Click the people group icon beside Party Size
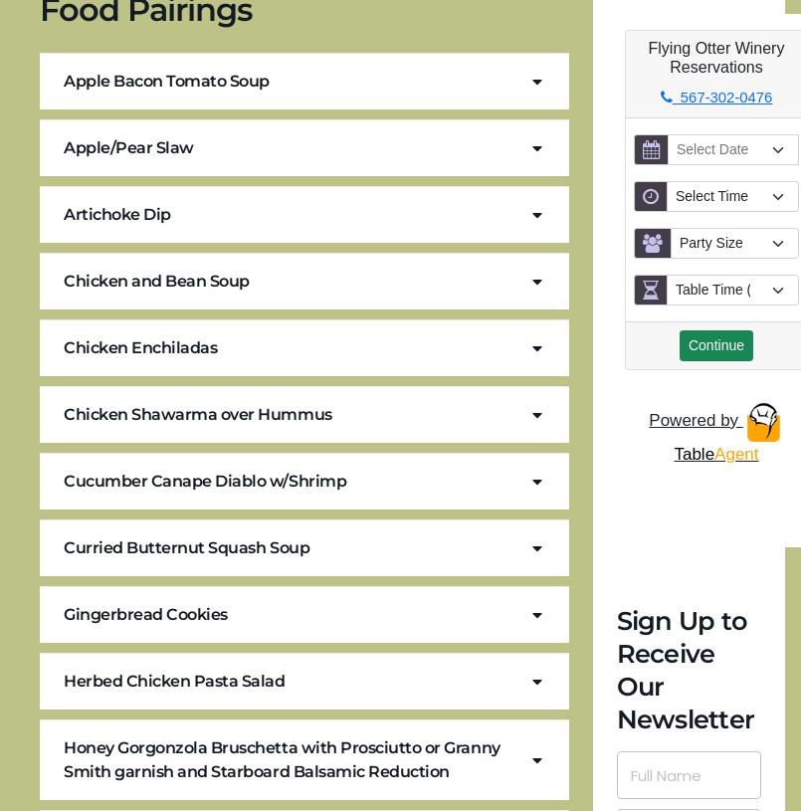 click(652, 244)
